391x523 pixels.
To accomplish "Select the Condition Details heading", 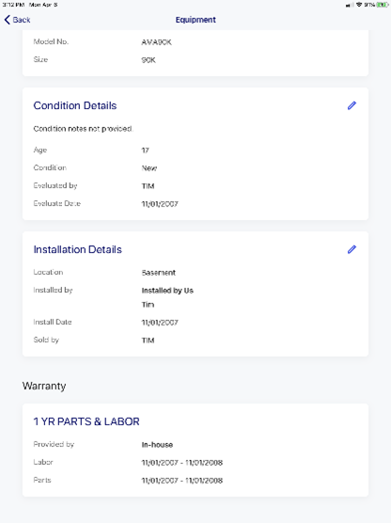I will click(75, 105).
